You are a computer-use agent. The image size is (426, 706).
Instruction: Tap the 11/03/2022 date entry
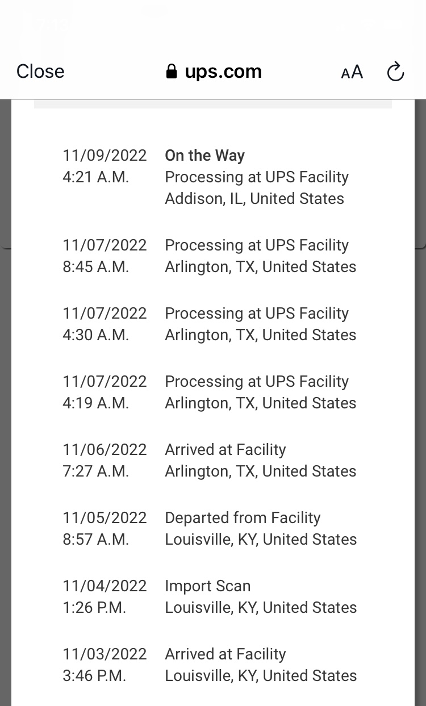[x=105, y=654]
